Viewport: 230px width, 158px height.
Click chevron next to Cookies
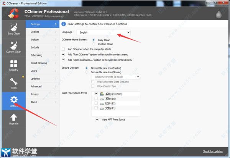click(56, 32)
